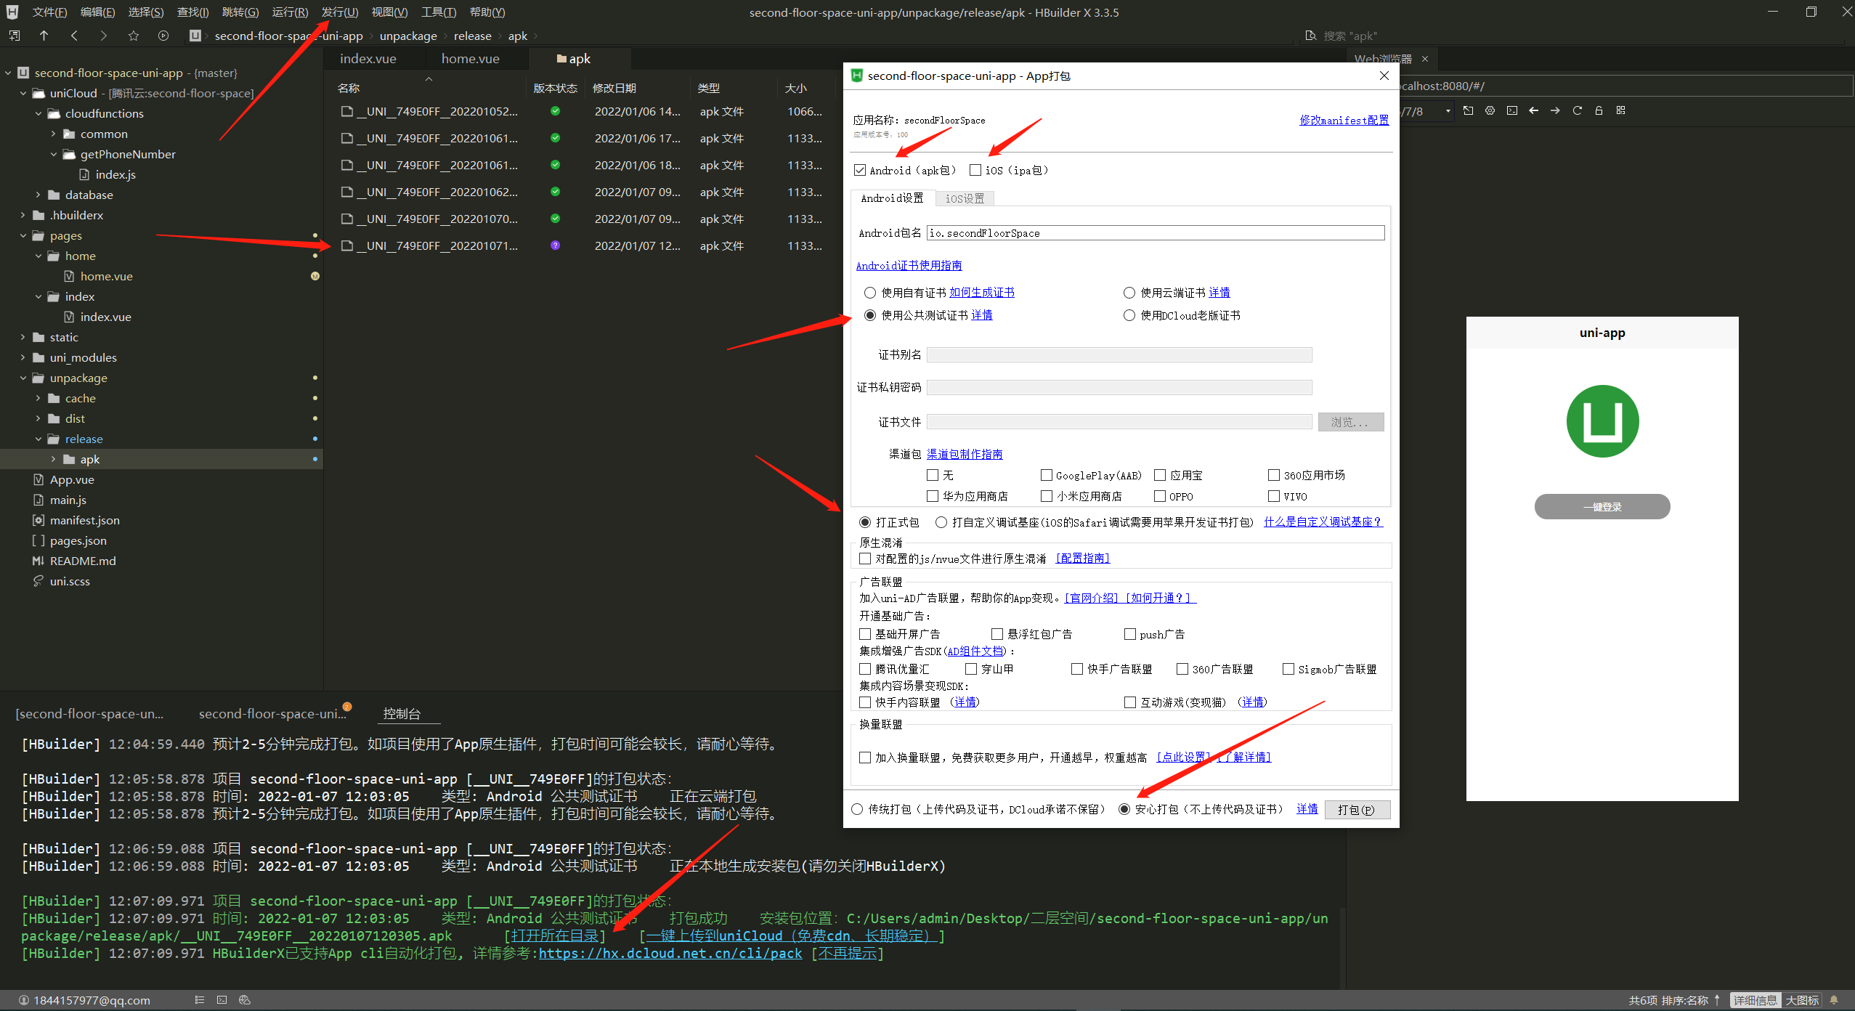Toggle browser devtools console icon

point(1511,110)
